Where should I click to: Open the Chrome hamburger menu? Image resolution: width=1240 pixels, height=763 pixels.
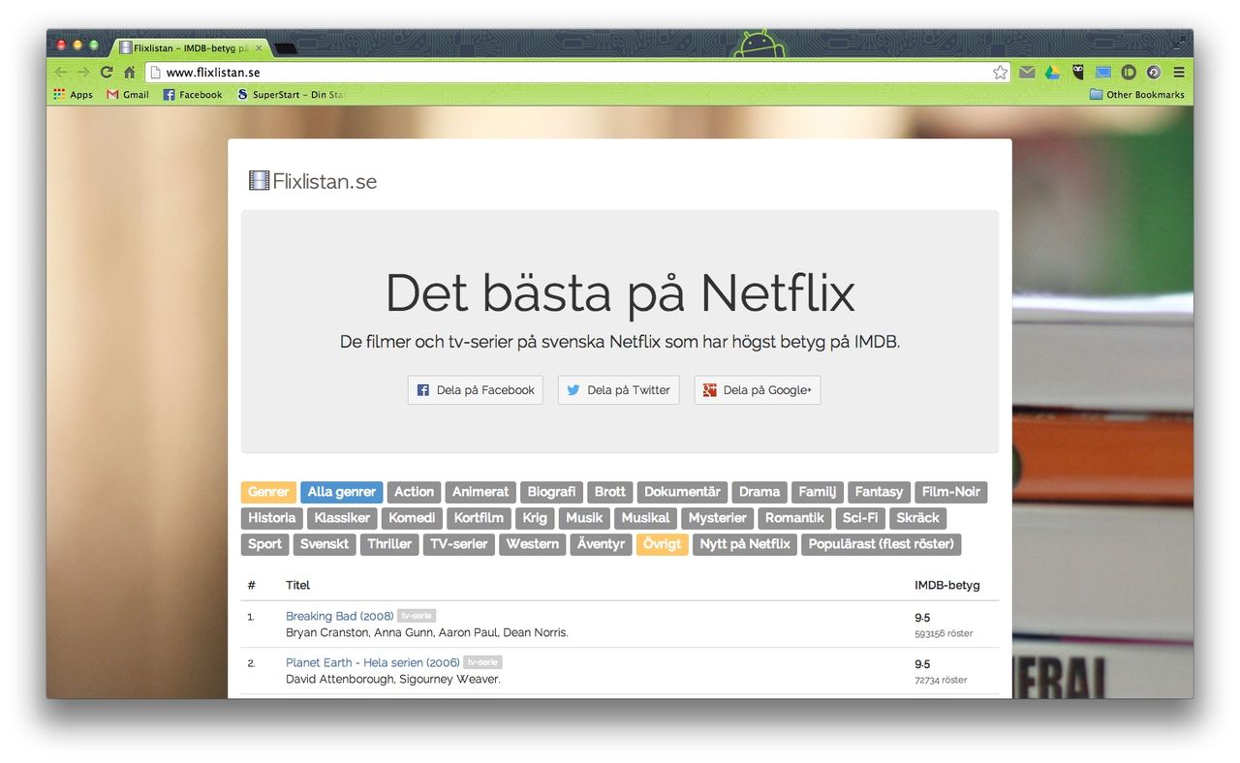(x=1179, y=72)
